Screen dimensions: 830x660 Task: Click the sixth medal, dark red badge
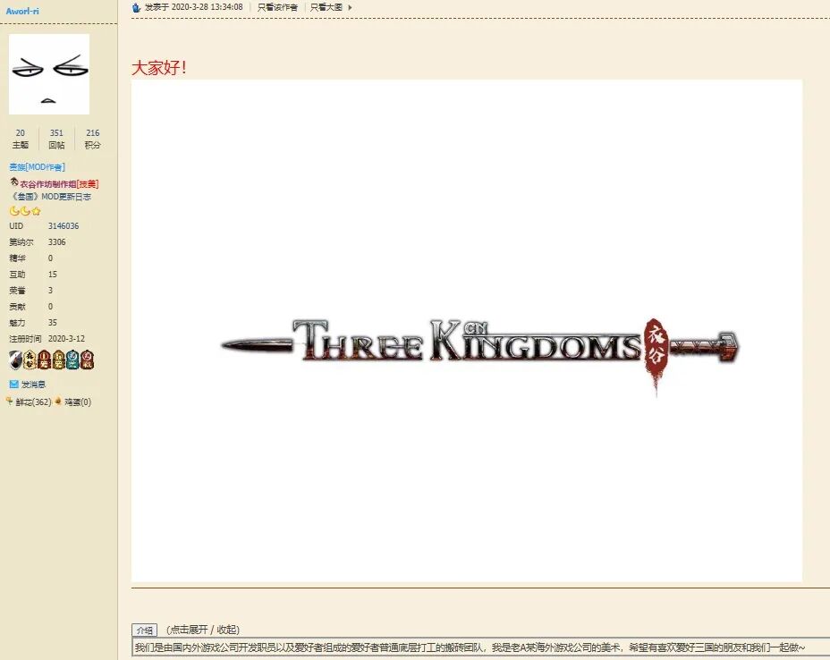(x=88, y=360)
